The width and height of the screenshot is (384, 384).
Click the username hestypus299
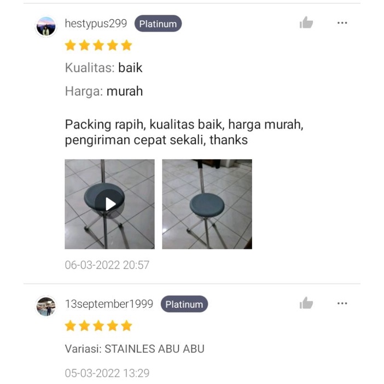tap(96, 24)
